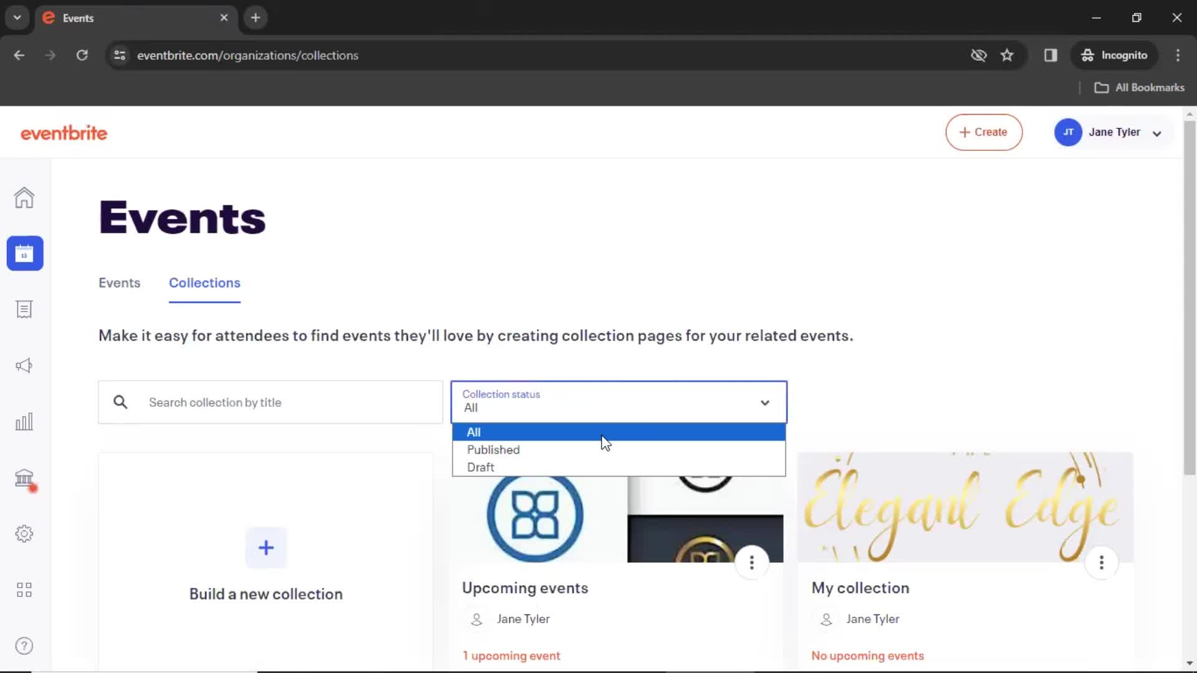Open the Upcoming events collection title
Image resolution: width=1197 pixels, height=673 pixels.
point(525,588)
